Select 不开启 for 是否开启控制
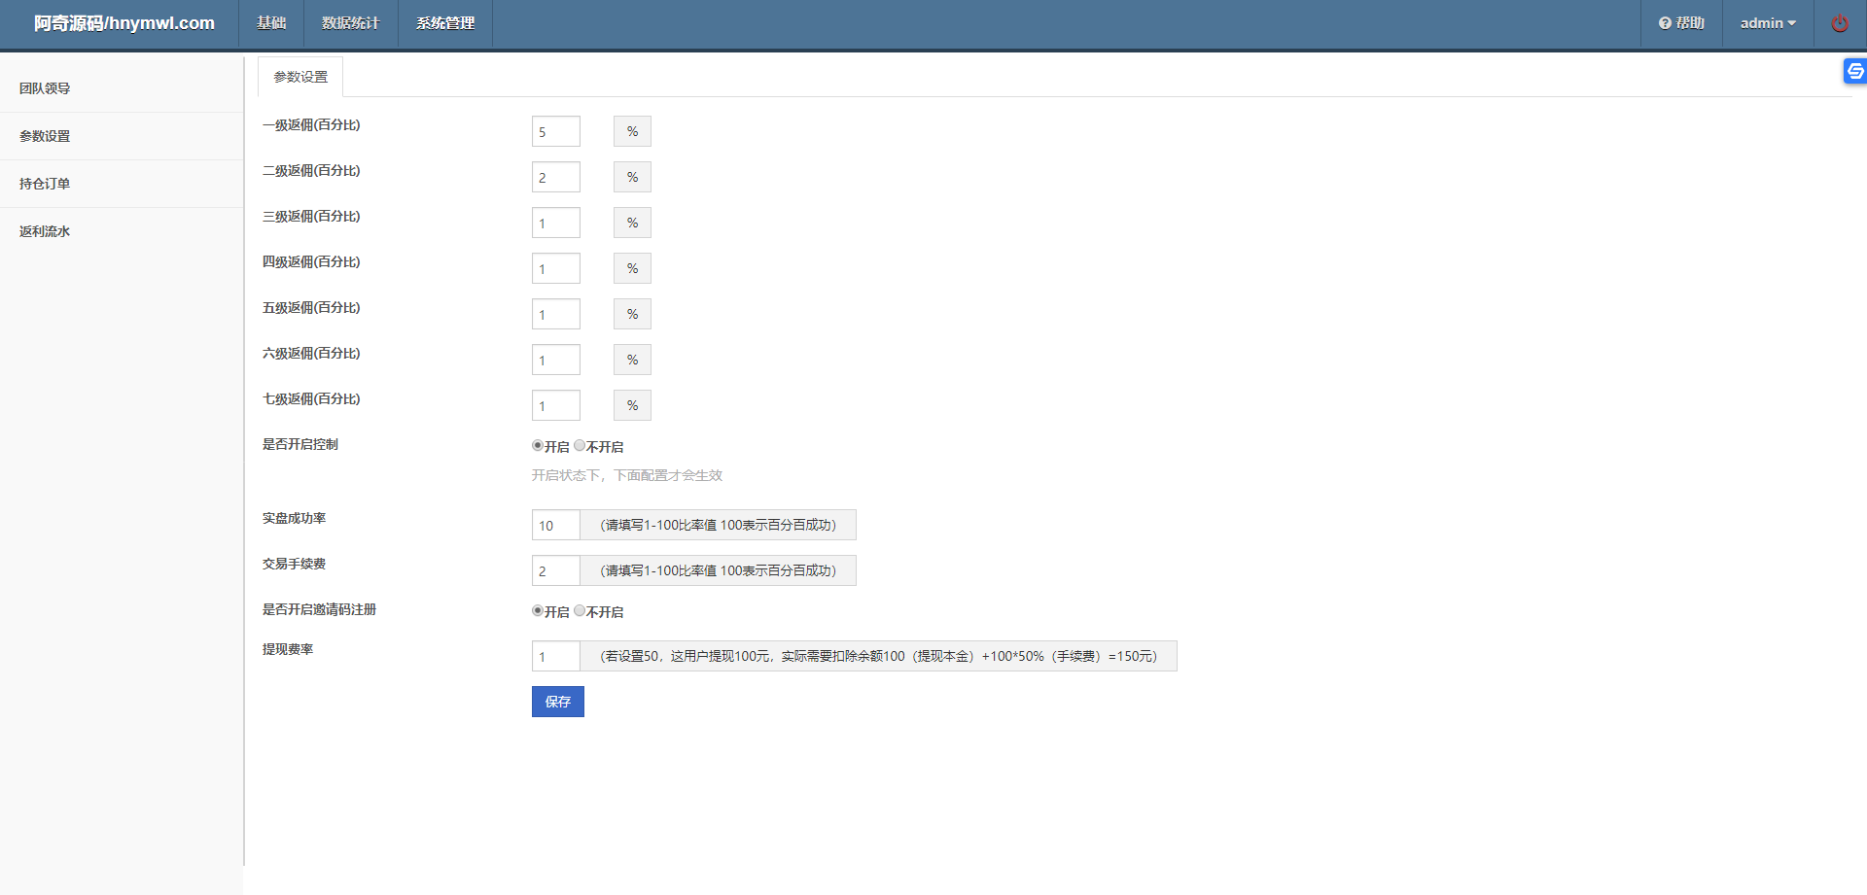 (580, 445)
